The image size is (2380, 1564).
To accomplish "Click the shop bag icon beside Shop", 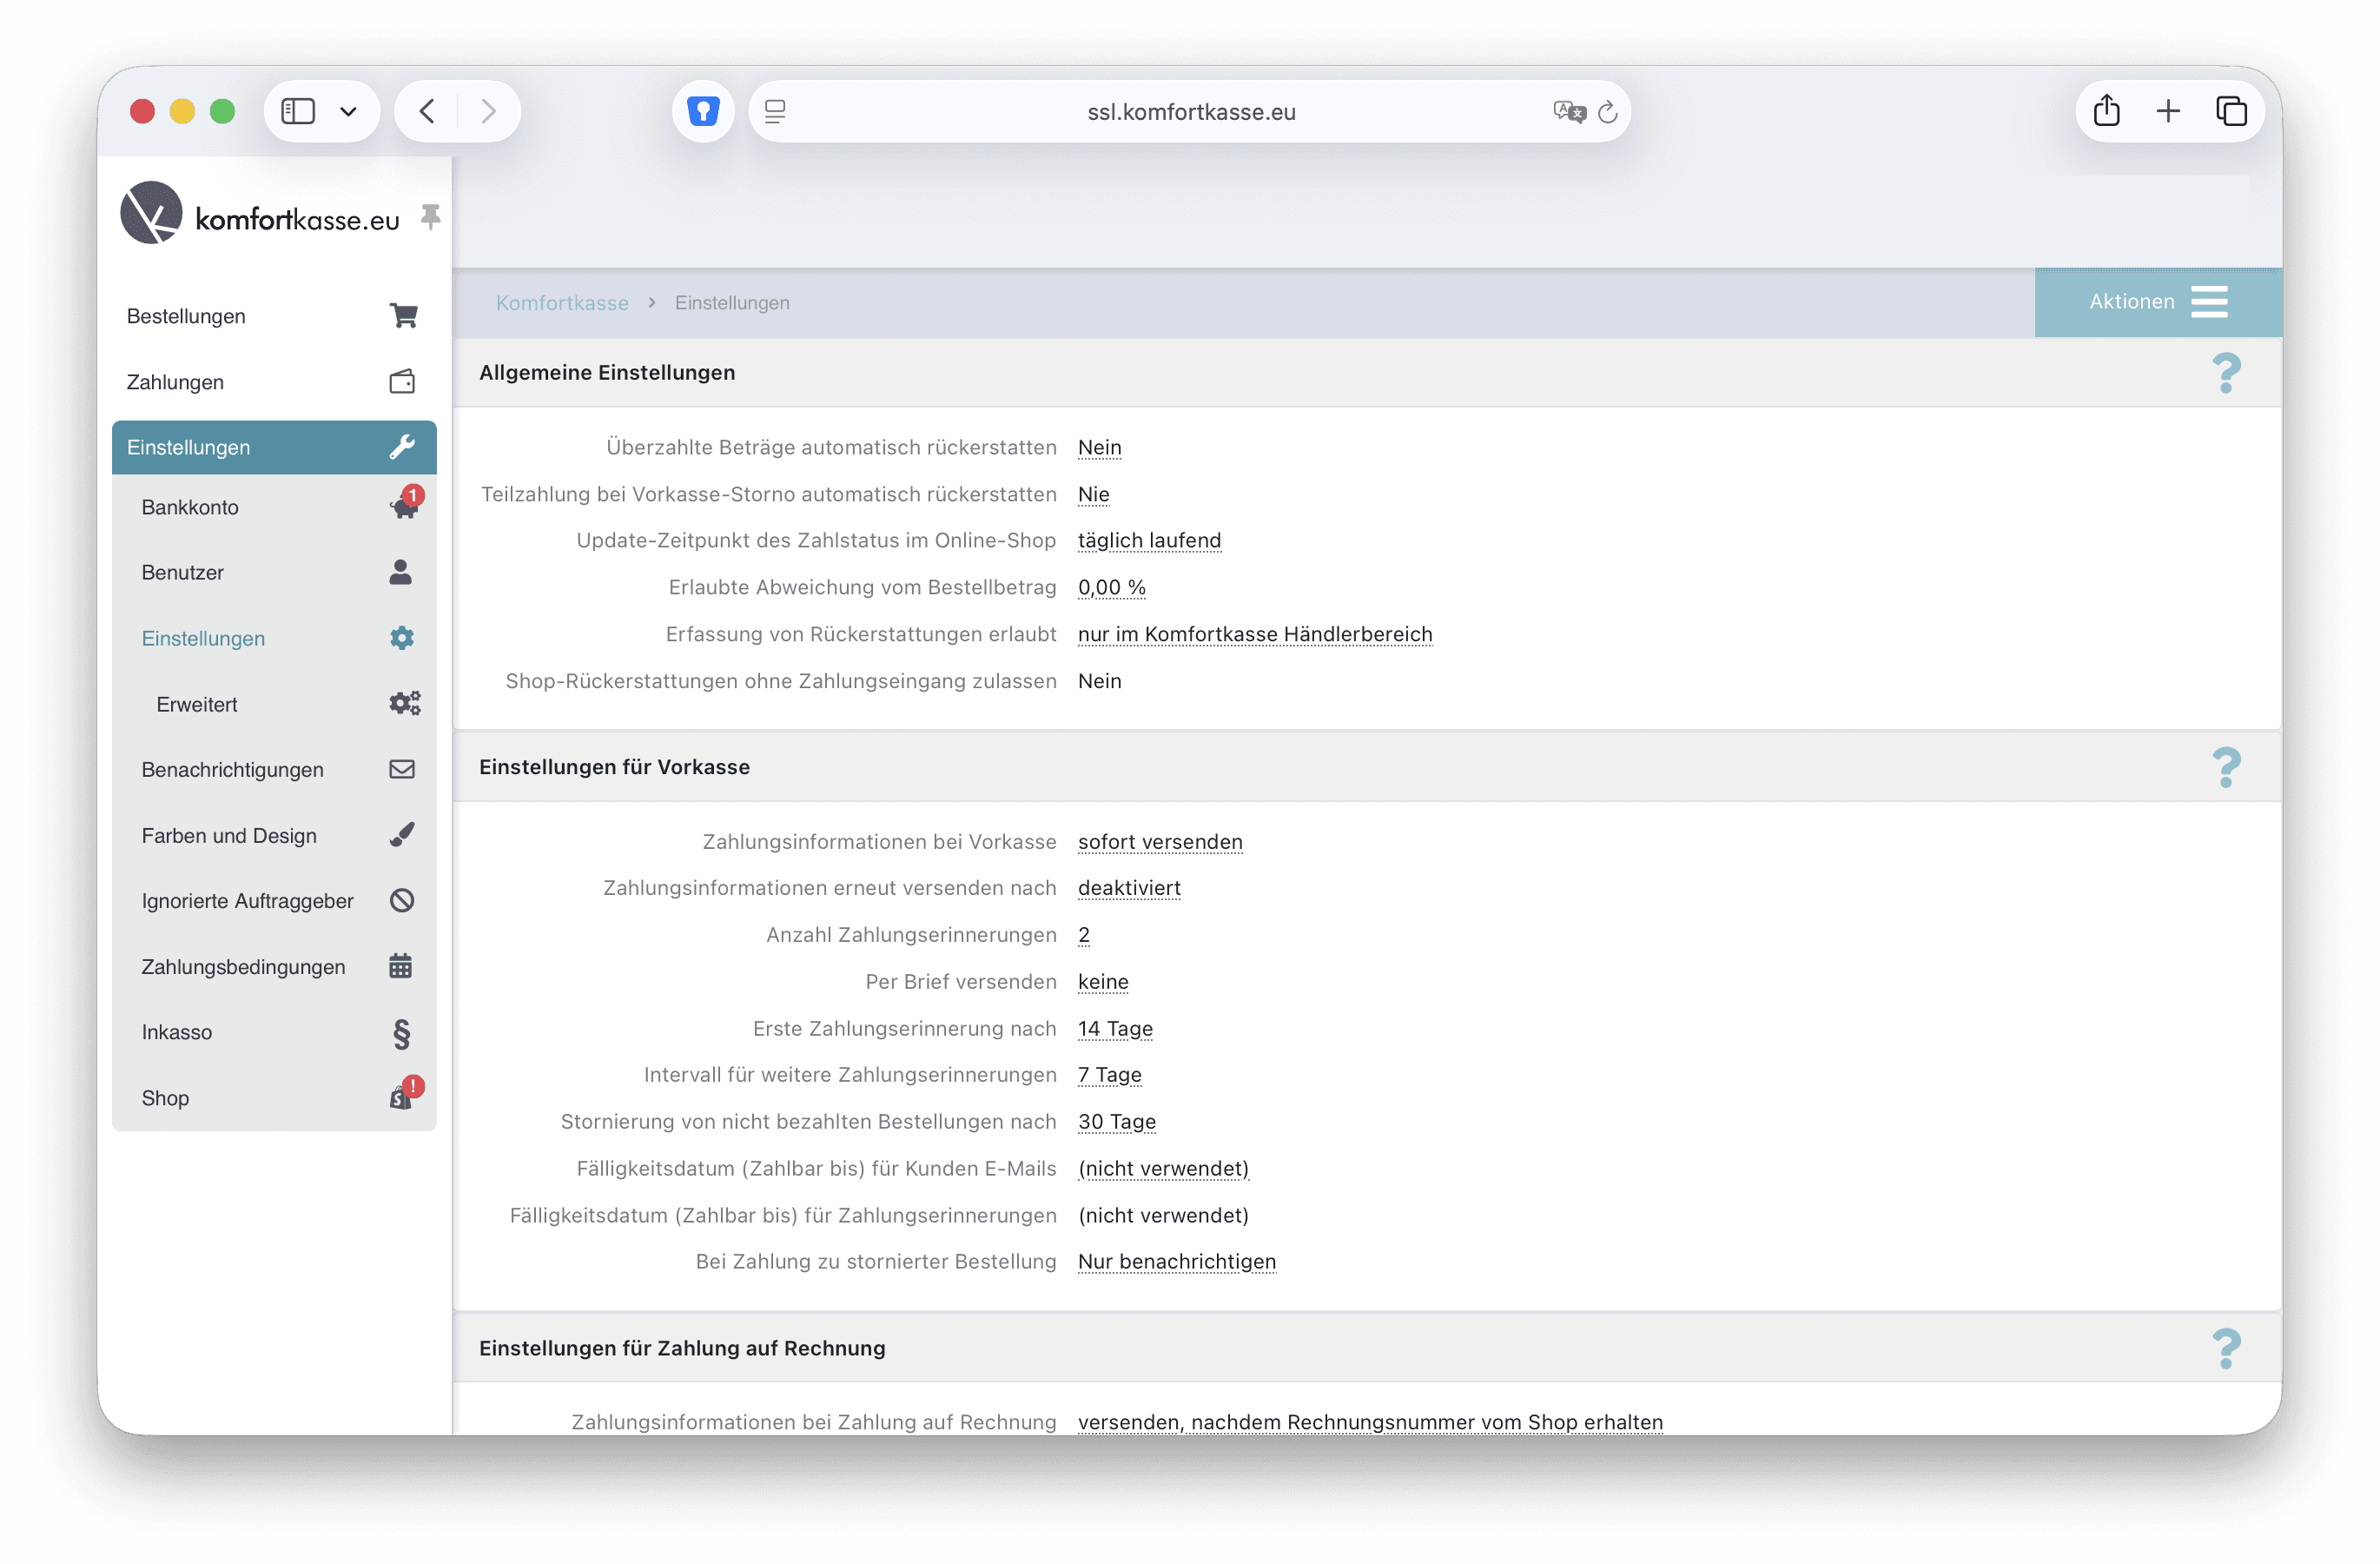I will pyautogui.click(x=401, y=1097).
